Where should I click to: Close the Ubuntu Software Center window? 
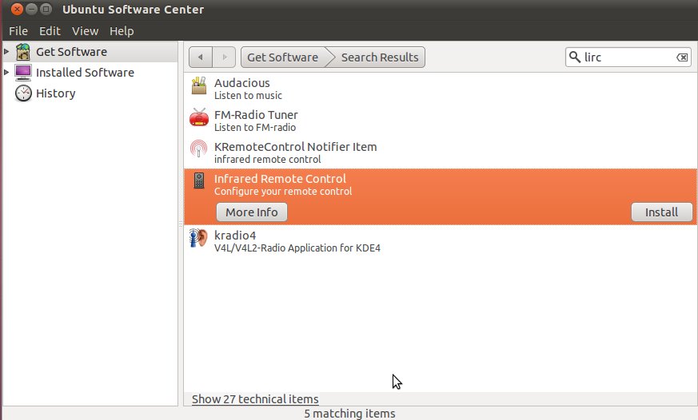17,9
